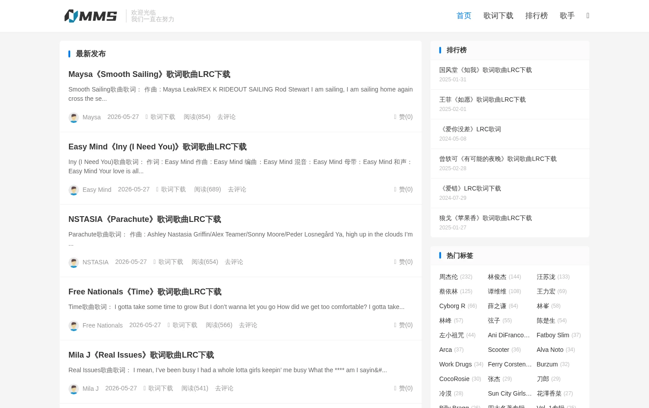Click the MMS site logo
The height and width of the screenshot is (408, 649).
pos(91,16)
